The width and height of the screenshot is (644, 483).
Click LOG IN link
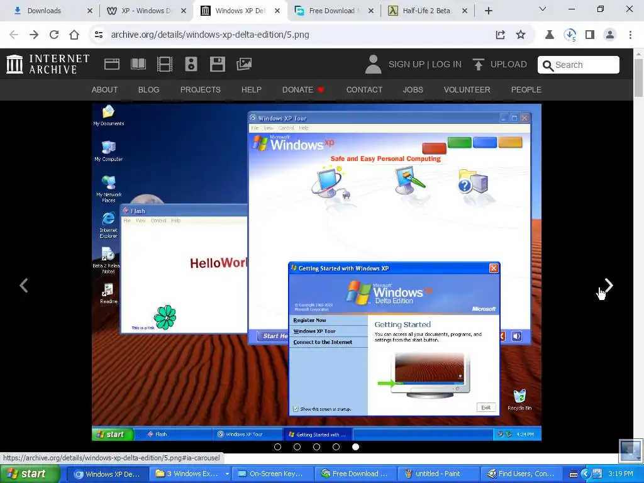pyautogui.click(x=447, y=65)
